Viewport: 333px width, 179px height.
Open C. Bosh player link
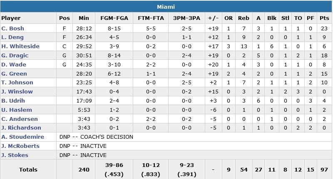point(13,29)
